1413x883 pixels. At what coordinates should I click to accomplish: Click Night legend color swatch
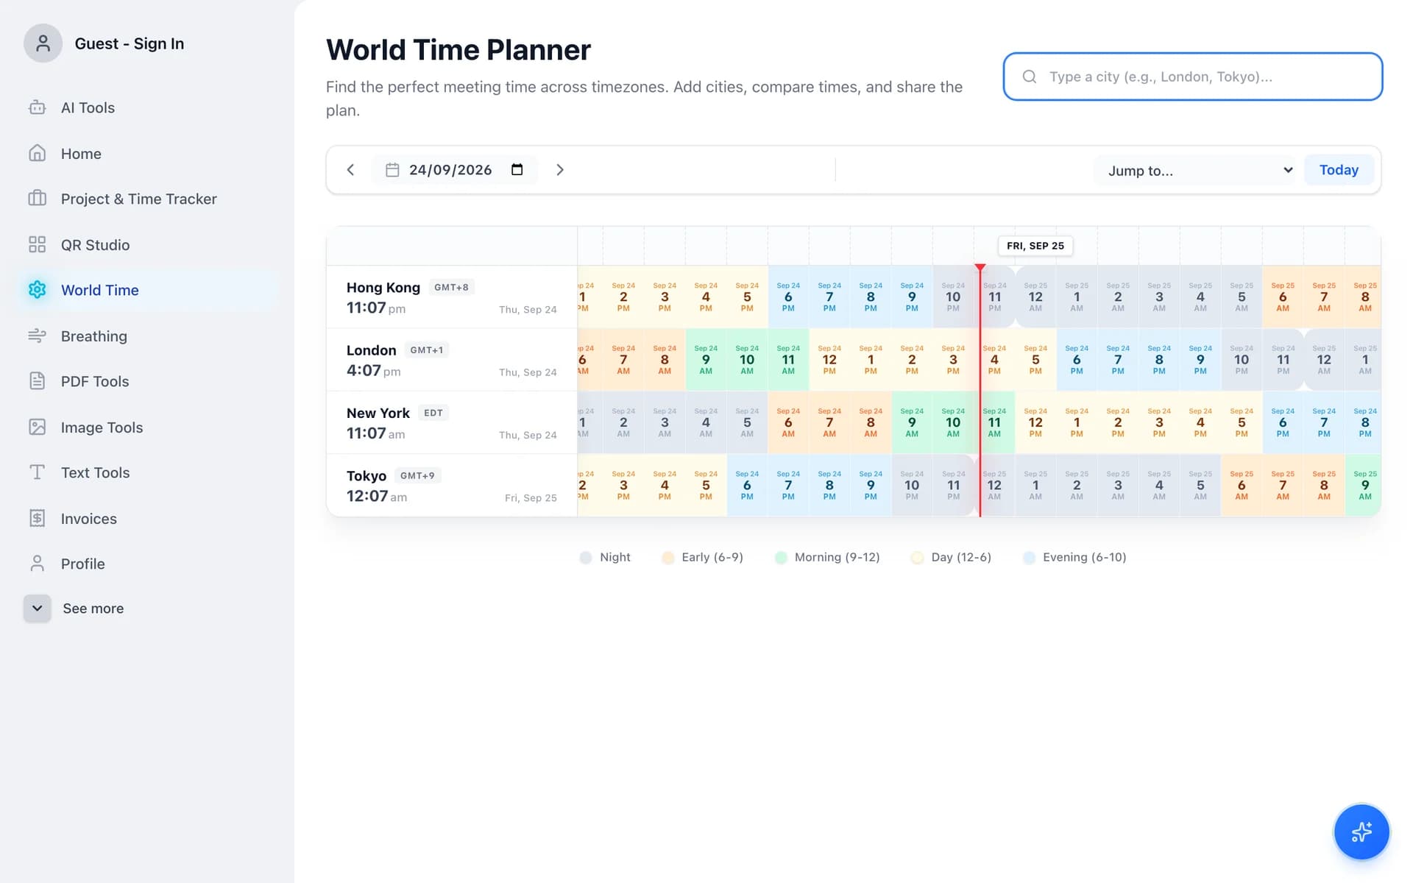coord(586,558)
